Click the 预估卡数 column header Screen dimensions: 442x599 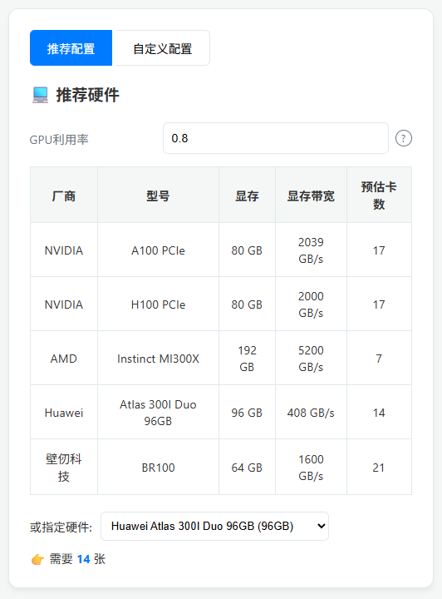[379, 196]
